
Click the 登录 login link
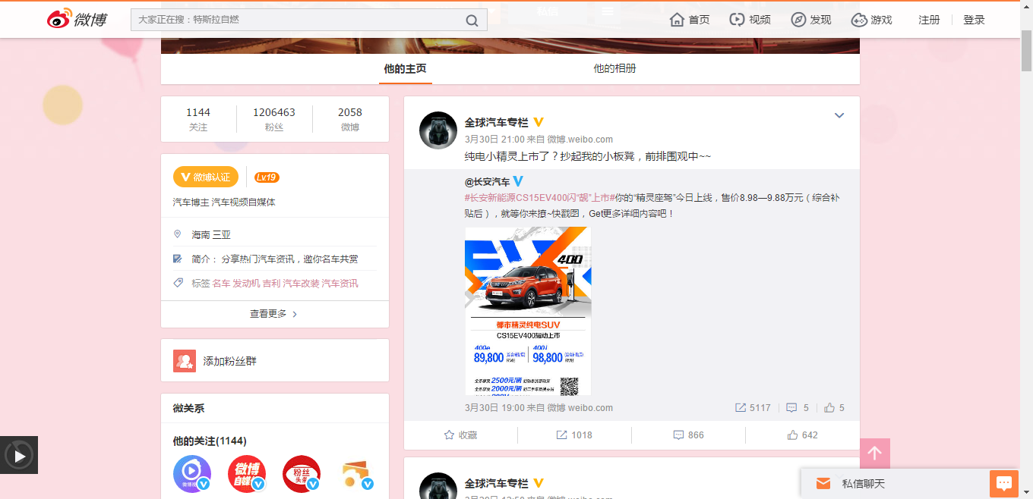pyautogui.click(x=974, y=20)
